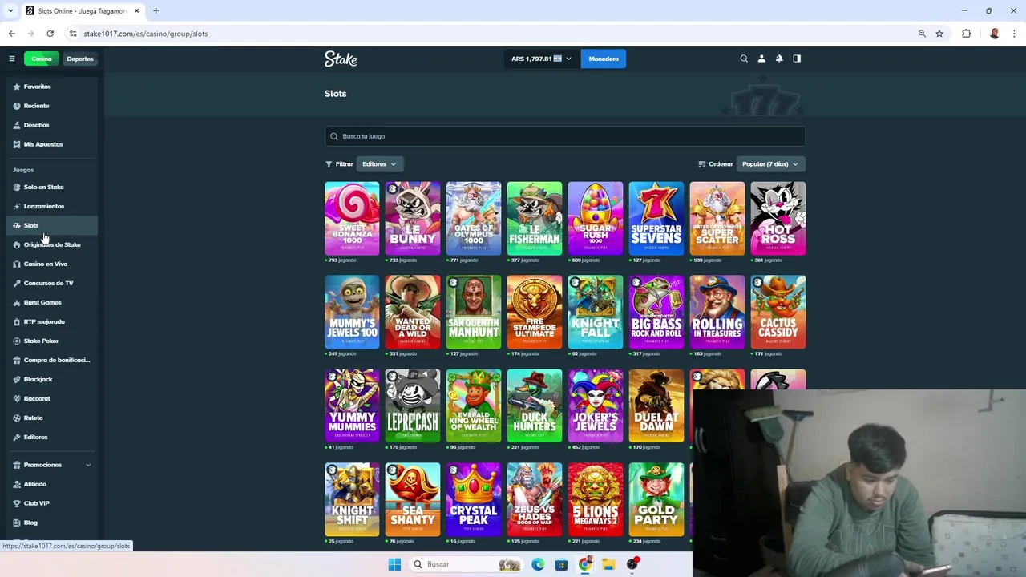The image size is (1026, 577).
Task: Expand the Promociones sidebar section
Action: [52, 465]
